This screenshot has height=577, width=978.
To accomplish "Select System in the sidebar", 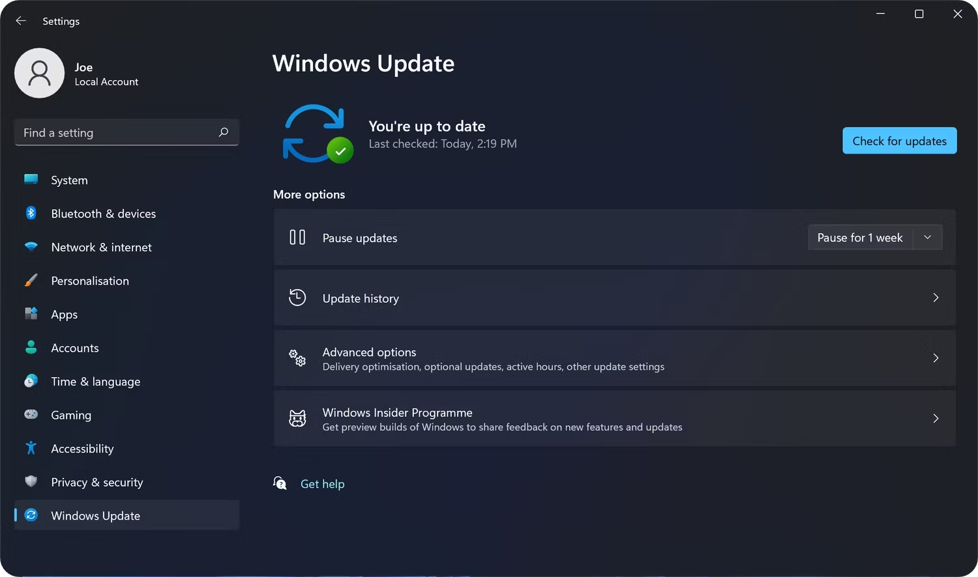I will click(x=69, y=180).
